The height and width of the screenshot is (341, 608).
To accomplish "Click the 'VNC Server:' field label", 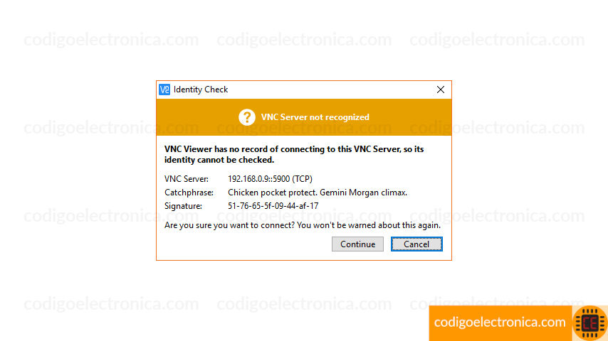I will click(x=186, y=179).
